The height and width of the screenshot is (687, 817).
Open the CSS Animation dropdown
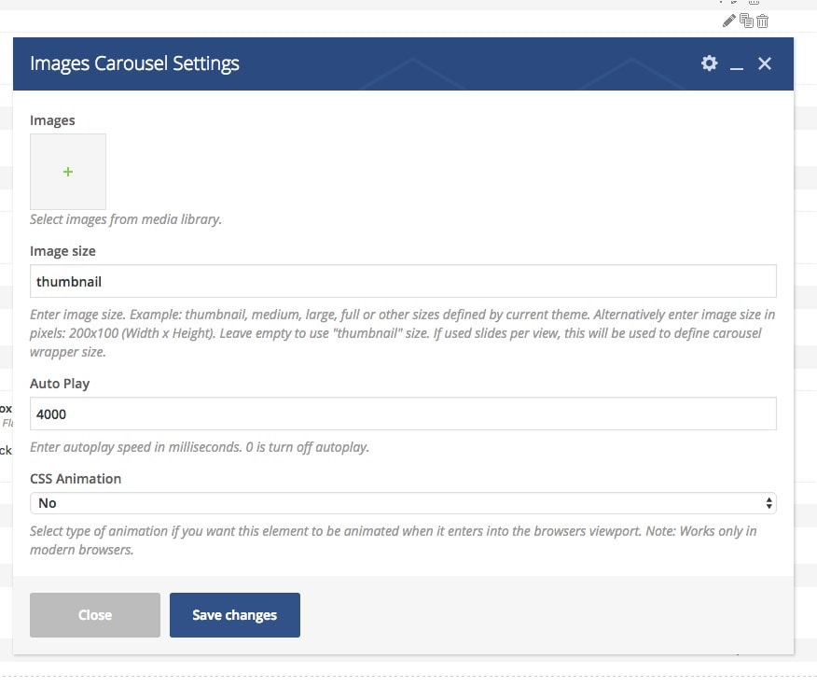coord(403,503)
